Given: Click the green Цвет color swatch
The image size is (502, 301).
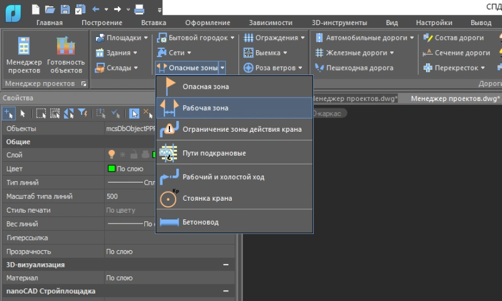Looking at the screenshot, I should click(x=111, y=169).
